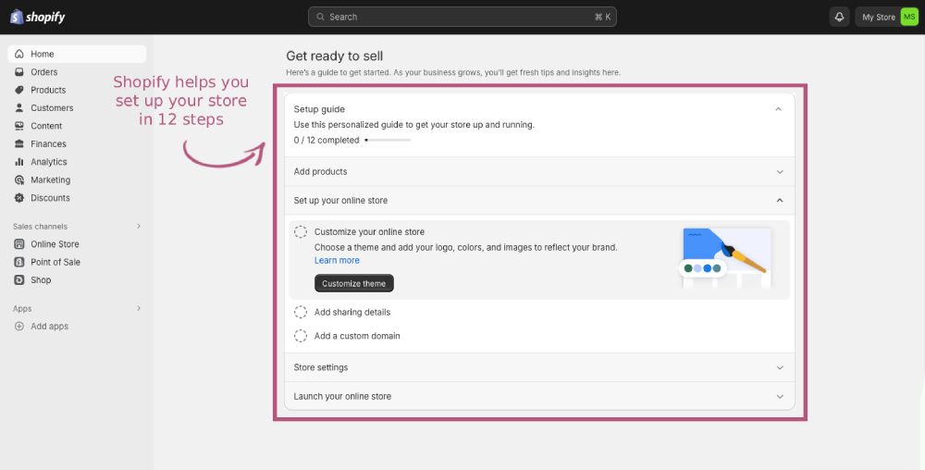The height and width of the screenshot is (470, 925).
Task: Click the theme paintbrush illustration
Action: click(x=724, y=258)
